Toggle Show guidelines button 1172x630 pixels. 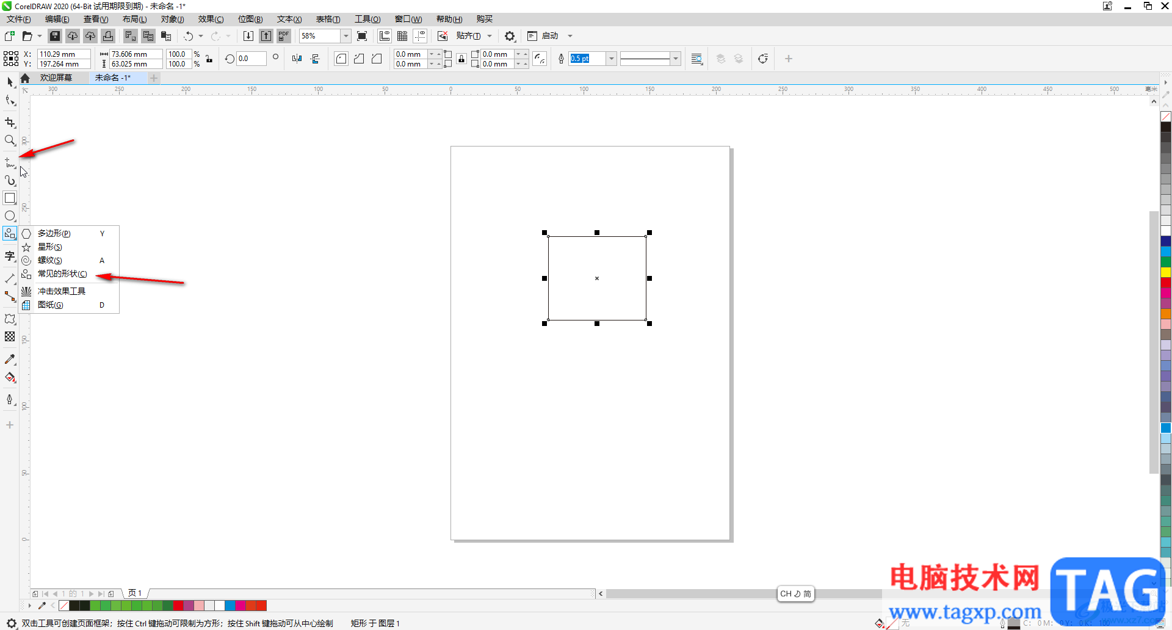(420, 36)
